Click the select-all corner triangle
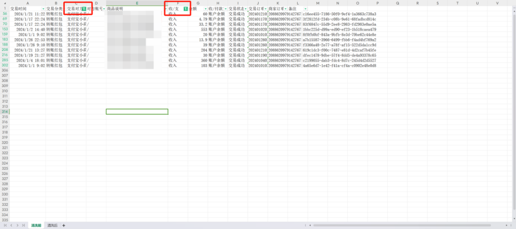The width and height of the screenshot is (516, 229). 5,3
